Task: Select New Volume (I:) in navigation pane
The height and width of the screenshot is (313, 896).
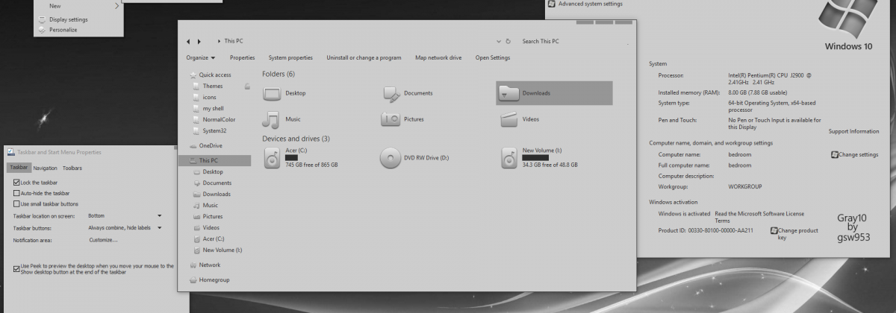Action: (x=223, y=250)
